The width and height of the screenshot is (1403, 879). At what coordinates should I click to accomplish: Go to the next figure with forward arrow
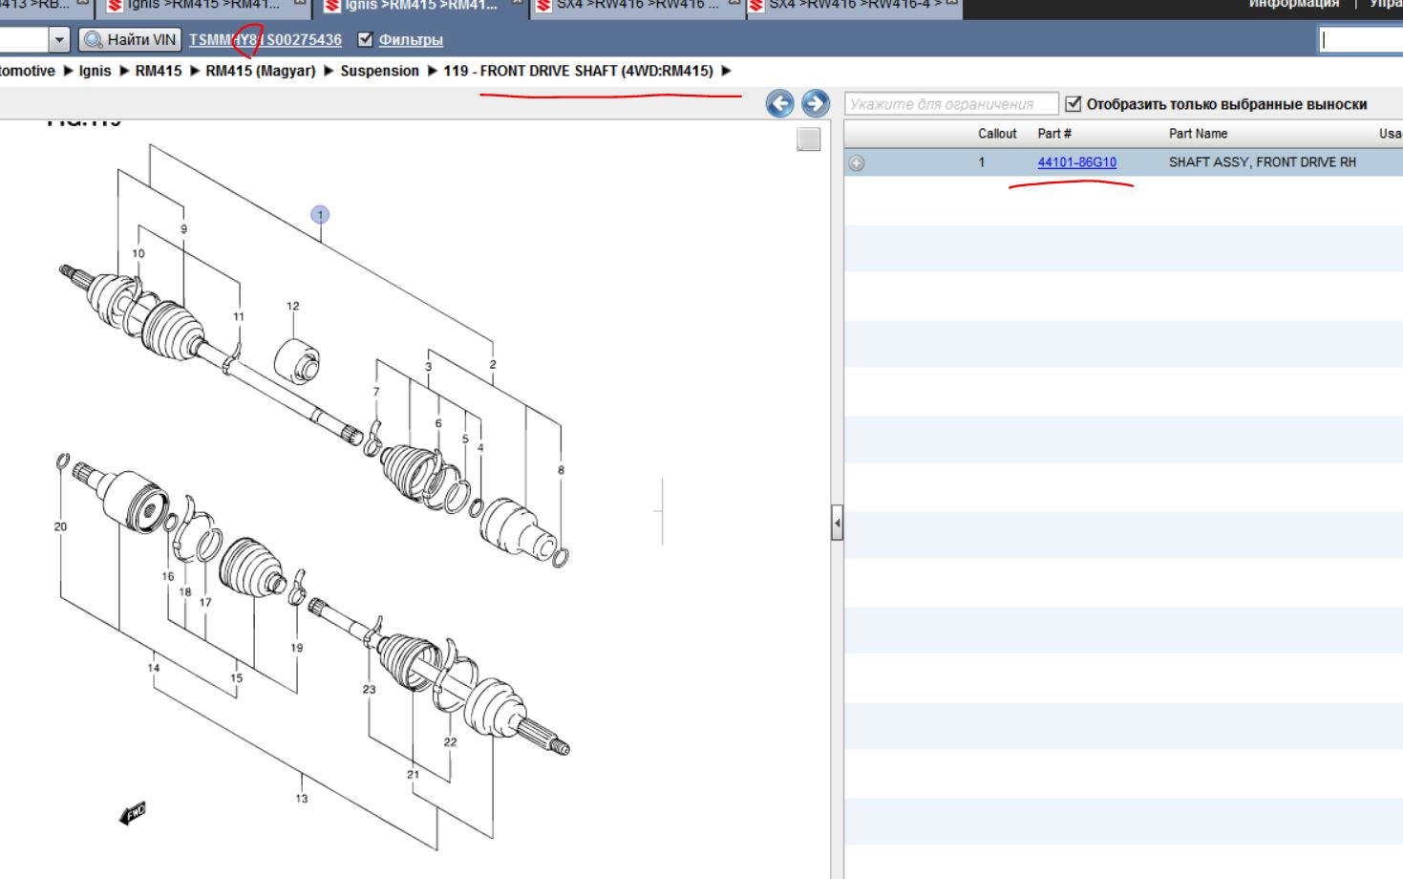(815, 103)
